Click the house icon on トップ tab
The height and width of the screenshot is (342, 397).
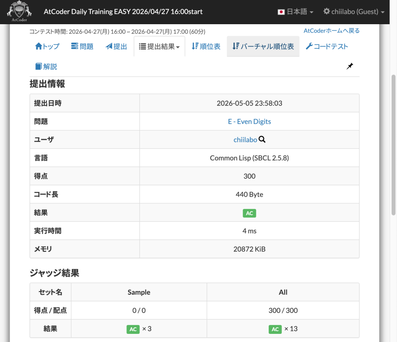38,46
